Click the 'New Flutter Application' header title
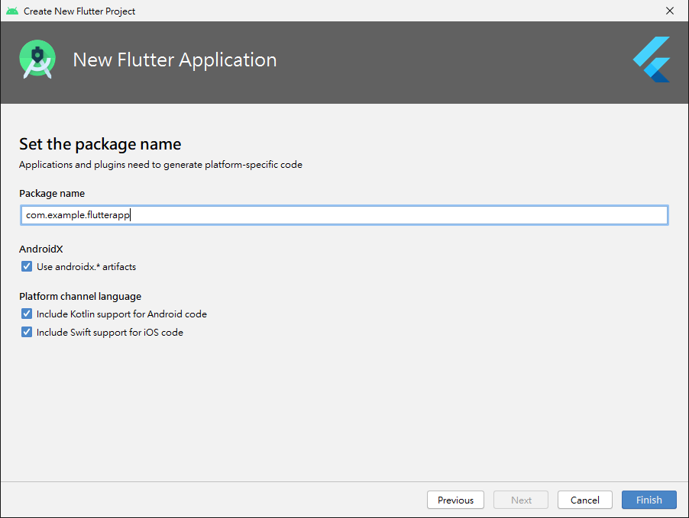 175,60
